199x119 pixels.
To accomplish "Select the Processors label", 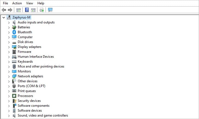I will (x=25, y=96).
